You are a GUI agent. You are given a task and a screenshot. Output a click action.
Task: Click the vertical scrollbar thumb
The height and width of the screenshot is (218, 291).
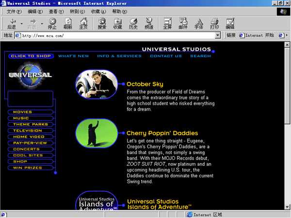[287, 86]
